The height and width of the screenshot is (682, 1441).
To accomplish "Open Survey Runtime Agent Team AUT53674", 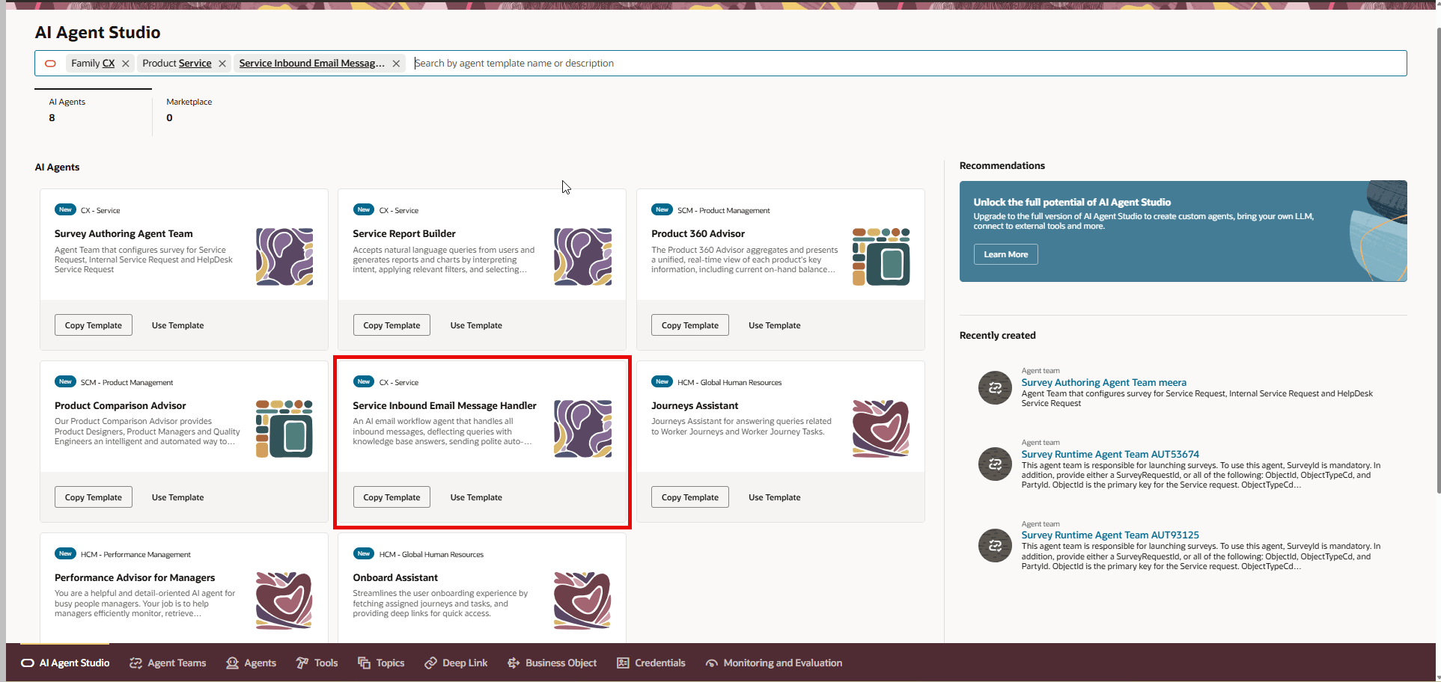I will point(1110,454).
